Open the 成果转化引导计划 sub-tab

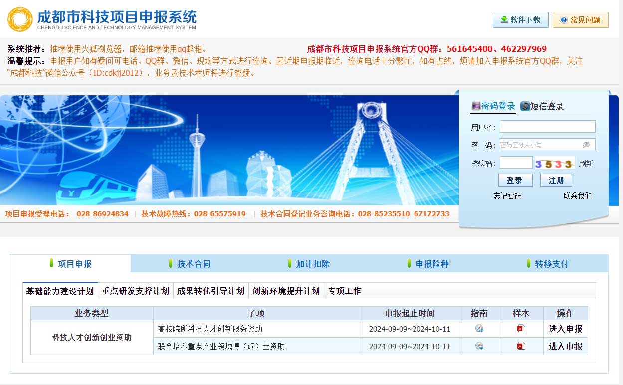(210, 291)
